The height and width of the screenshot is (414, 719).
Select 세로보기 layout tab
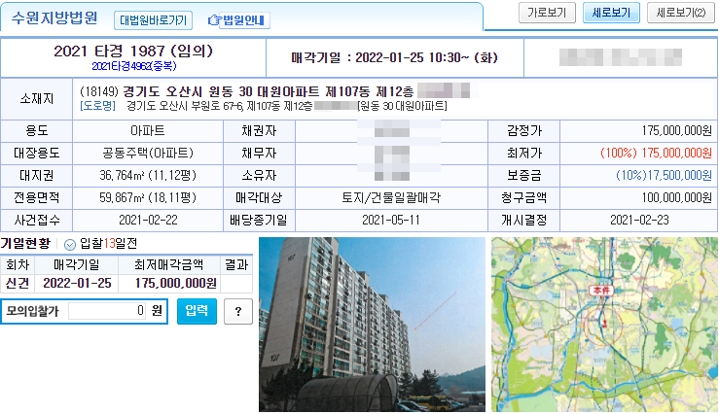[611, 13]
